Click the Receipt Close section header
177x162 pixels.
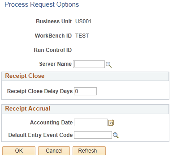click(x=85, y=76)
